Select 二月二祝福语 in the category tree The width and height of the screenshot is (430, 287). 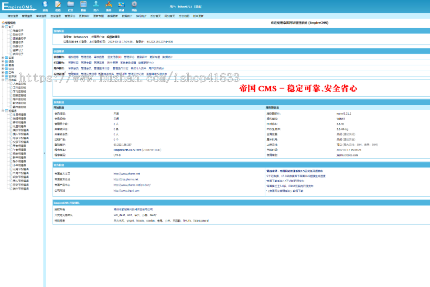pyautogui.click(x=21, y=173)
